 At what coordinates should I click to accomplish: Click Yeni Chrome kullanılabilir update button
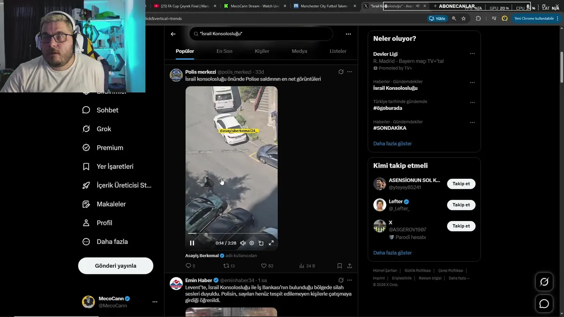coord(537,18)
